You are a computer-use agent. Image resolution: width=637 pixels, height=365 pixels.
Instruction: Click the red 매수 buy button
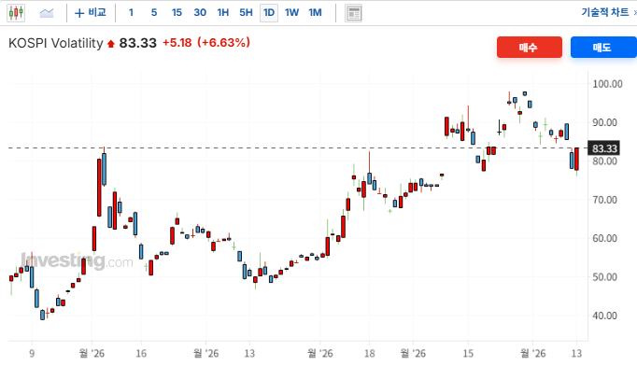[530, 47]
